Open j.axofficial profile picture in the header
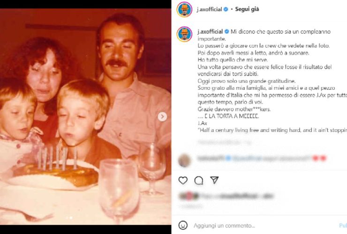This screenshot has height=234, width=347. click(x=184, y=9)
